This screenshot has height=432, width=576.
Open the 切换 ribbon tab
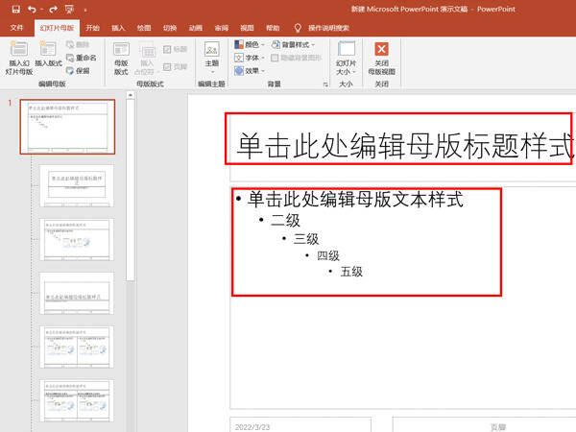tap(170, 28)
